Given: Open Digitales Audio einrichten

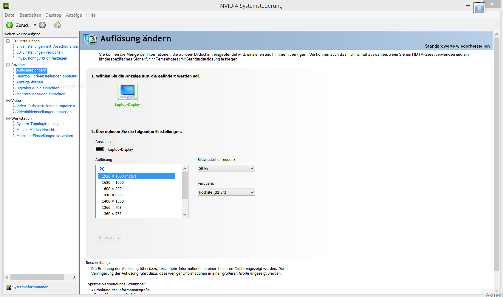Looking at the screenshot, I should tap(38, 88).
